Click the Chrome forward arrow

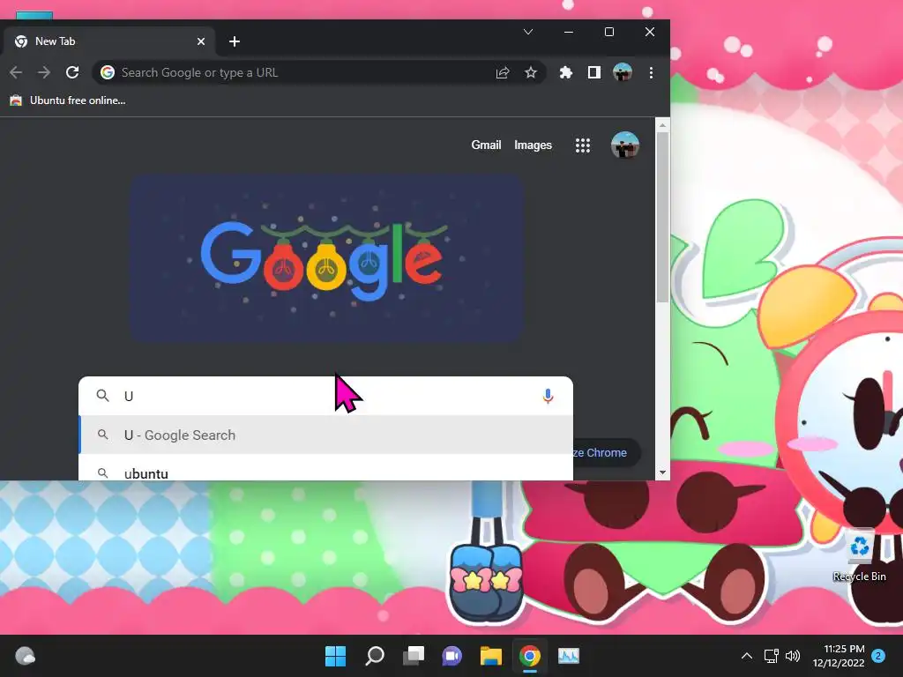[44, 72]
